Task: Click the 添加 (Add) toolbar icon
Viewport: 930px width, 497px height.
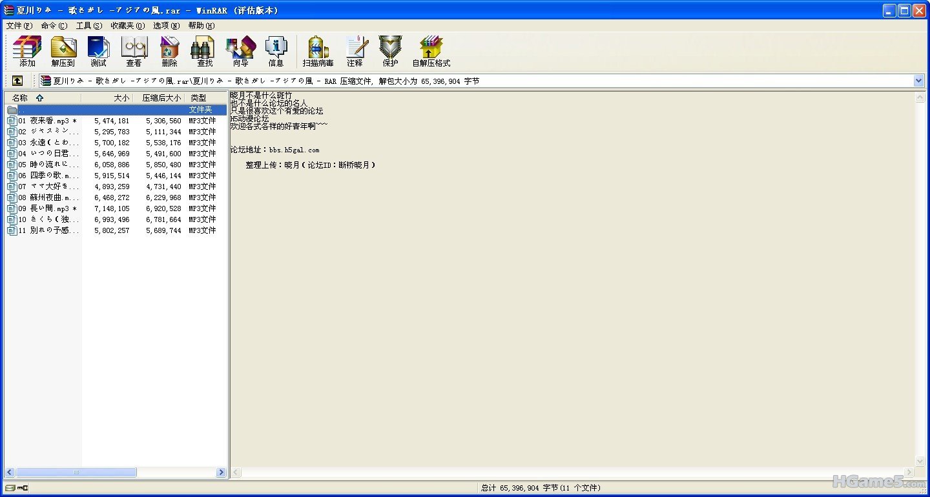Action: (27, 52)
